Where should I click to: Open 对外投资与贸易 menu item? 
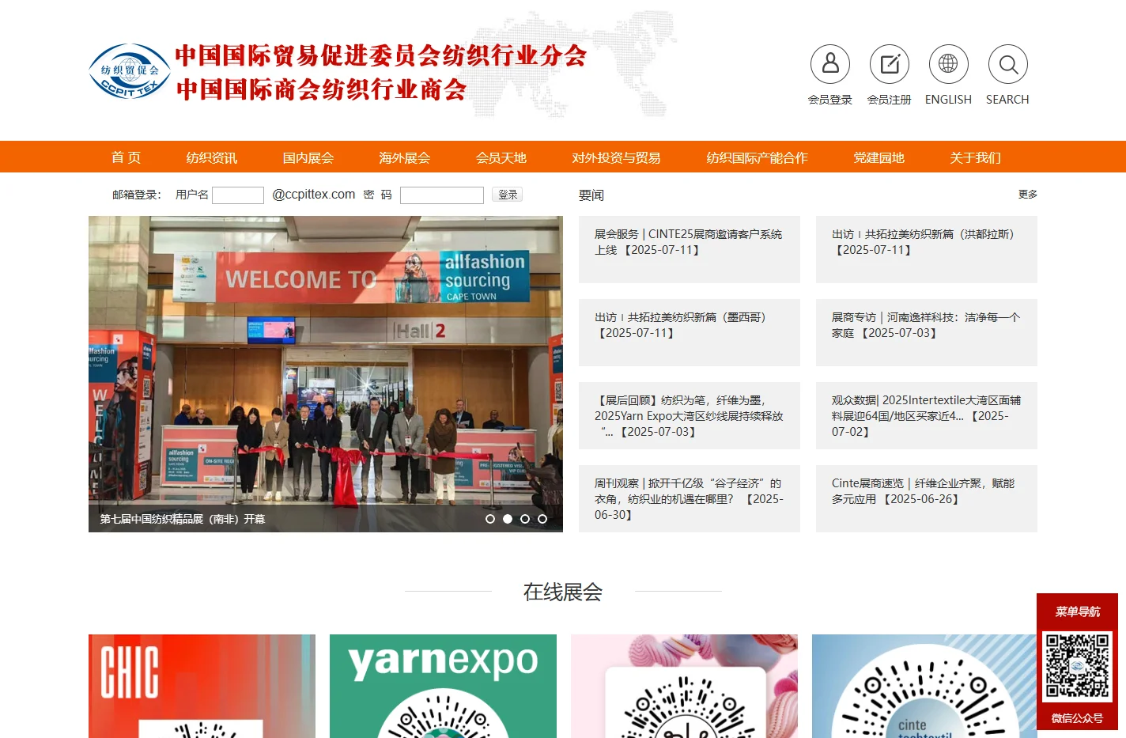point(616,157)
